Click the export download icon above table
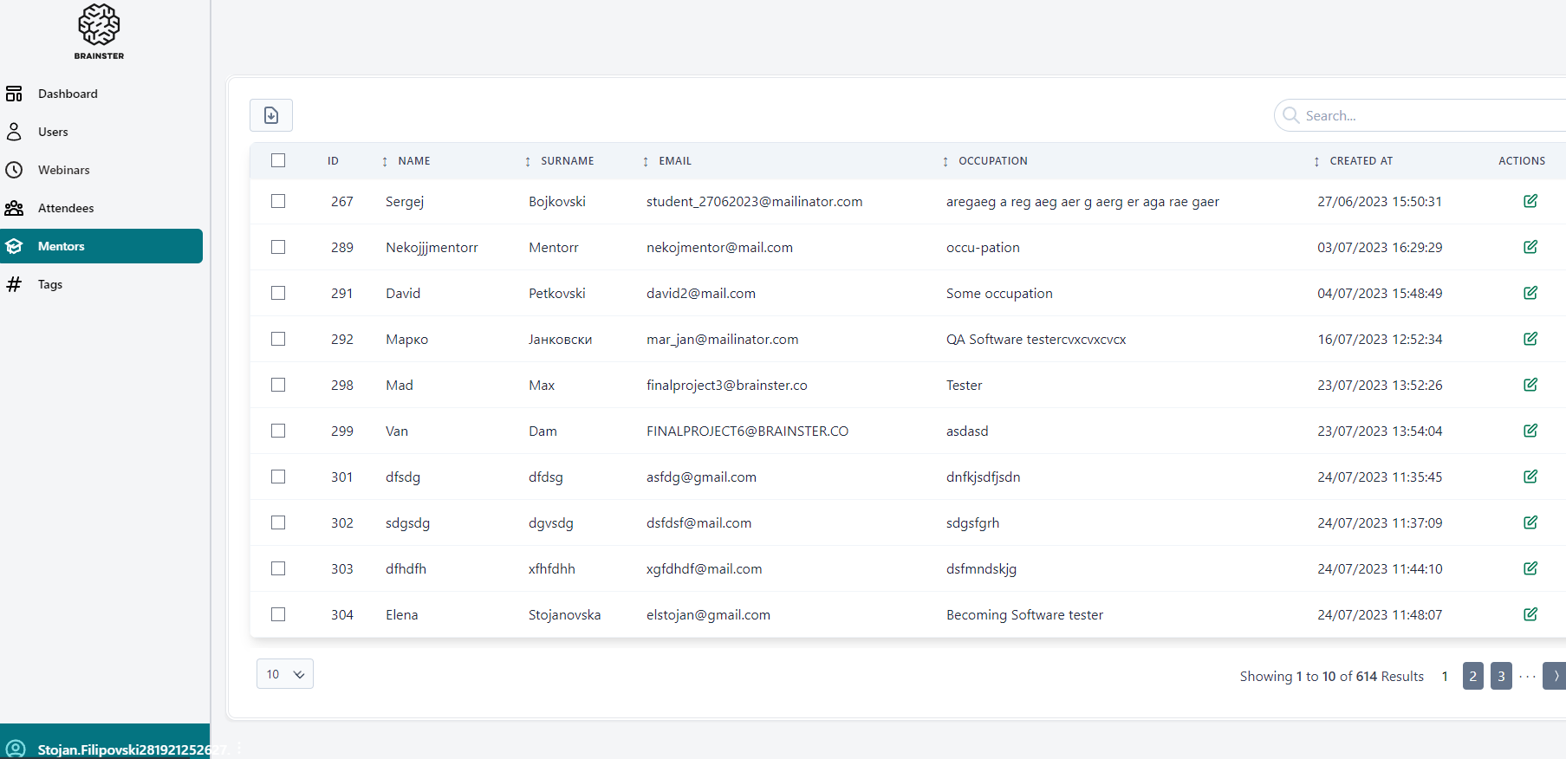This screenshot has height=759, width=1566. [271, 115]
